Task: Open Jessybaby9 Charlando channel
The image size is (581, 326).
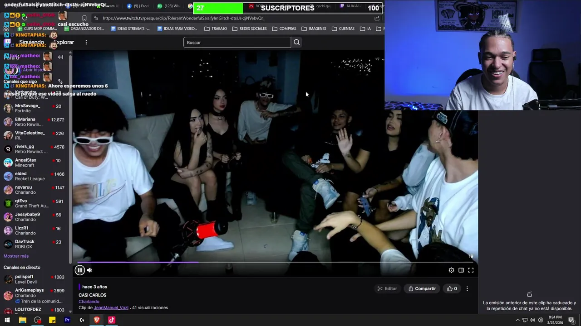Action: point(34,217)
